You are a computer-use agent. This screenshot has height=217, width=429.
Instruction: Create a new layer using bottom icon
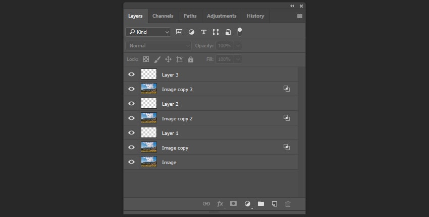coord(275,204)
